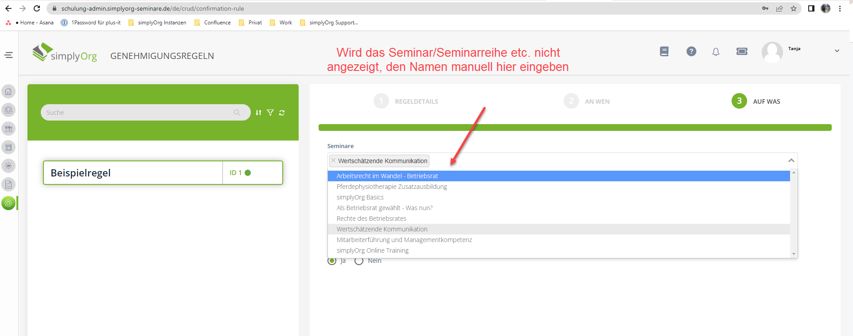
Task: Click the notification bell icon
Action: pyautogui.click(x=716, y=52)
